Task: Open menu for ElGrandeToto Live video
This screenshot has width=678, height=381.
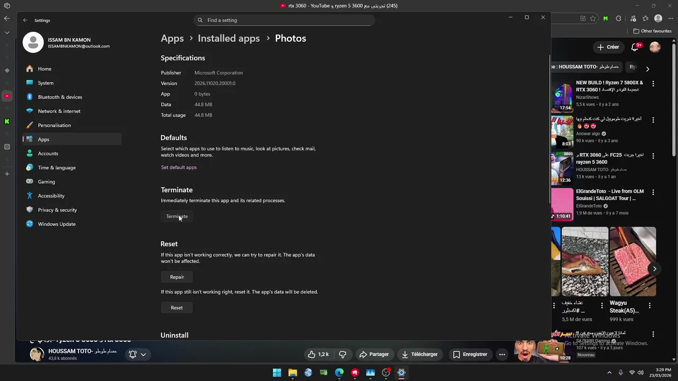Action: coord(653,192)
